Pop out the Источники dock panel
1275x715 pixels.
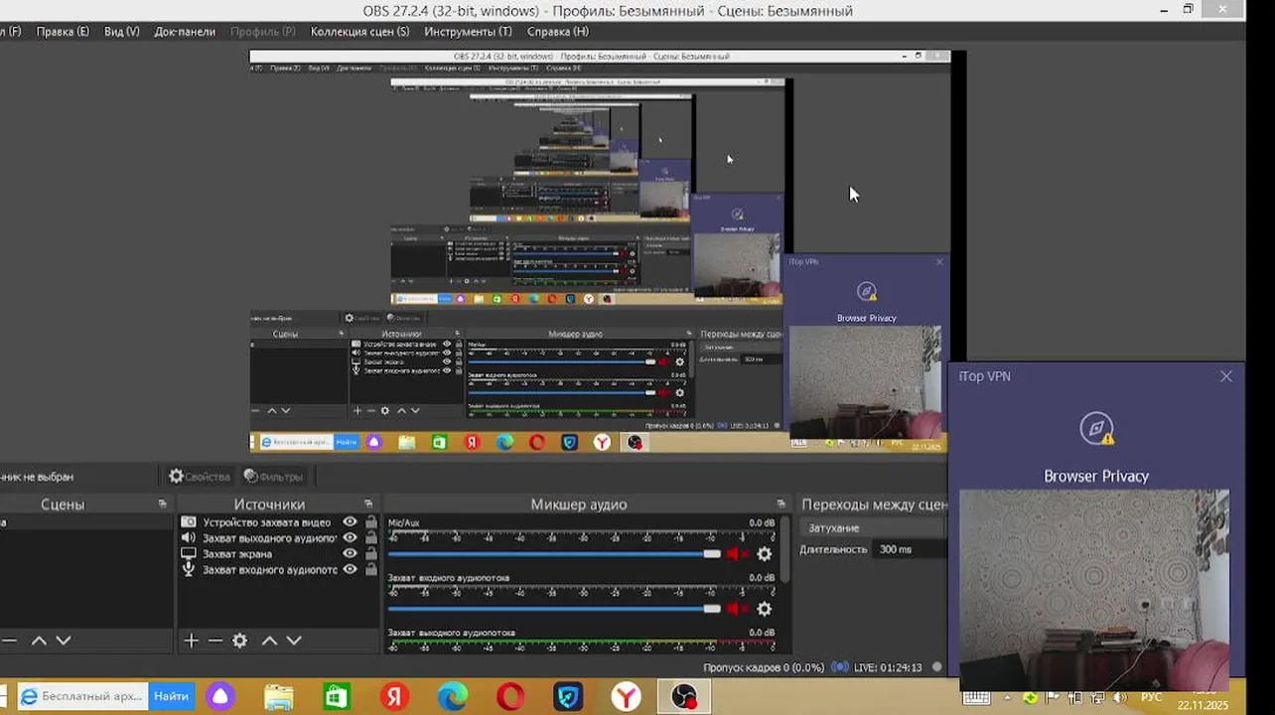tap(368, 504)
